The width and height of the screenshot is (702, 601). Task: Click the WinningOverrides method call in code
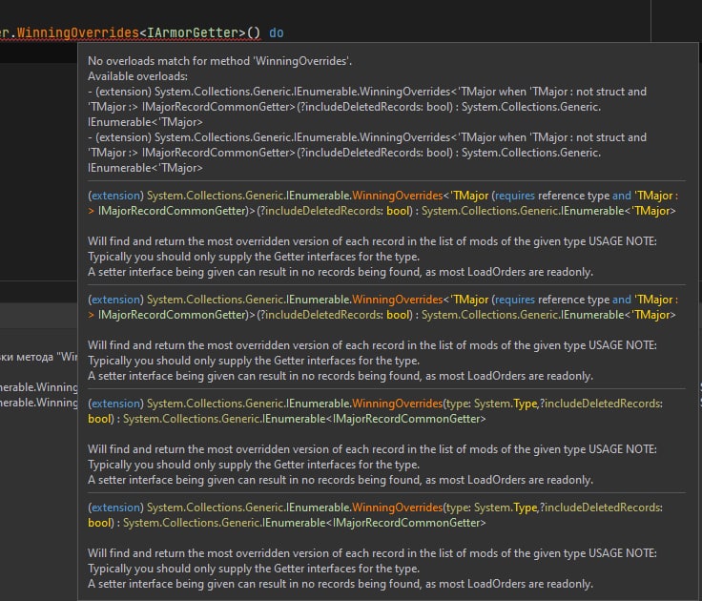click(78, 32)
